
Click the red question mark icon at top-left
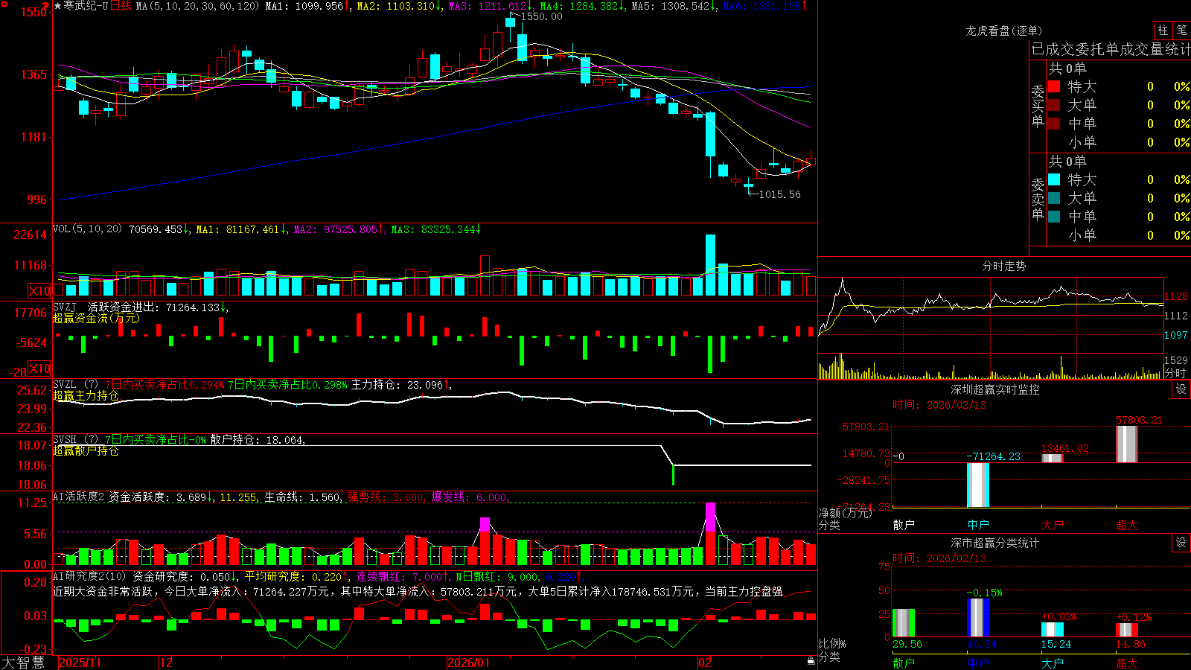tap(45, 5)
